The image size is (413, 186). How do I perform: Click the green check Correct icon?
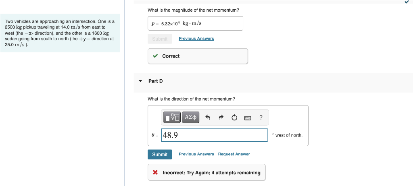tap(155, 56)
